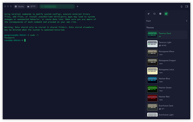Select the Everforest Dark theme thumbnail
This screenshot has height=122, width=193.
(x=152, y=107)
